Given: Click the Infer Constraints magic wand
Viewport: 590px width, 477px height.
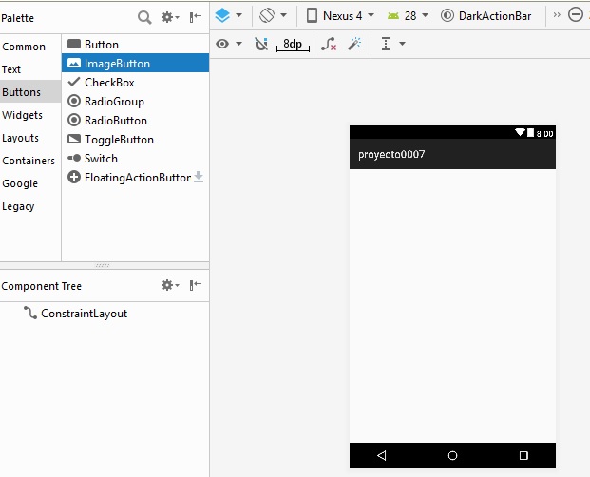Looking at the screenshot, I should pyautogui.click(x=353, y=44).
